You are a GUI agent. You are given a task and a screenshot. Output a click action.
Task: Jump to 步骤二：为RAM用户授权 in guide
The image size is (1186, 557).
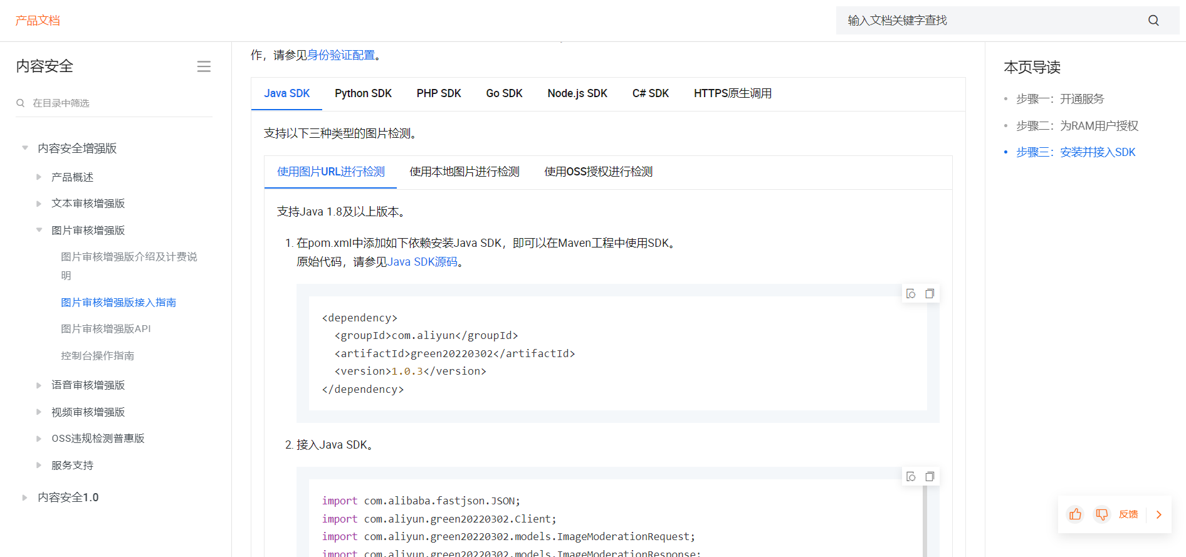[x=1077, y=126]
